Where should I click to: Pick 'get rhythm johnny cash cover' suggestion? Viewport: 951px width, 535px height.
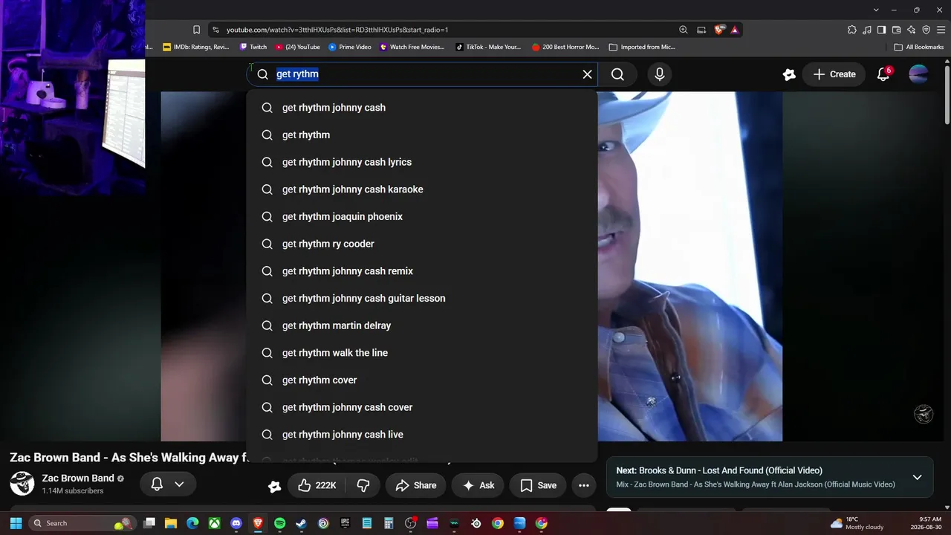[x=422, y=407]
